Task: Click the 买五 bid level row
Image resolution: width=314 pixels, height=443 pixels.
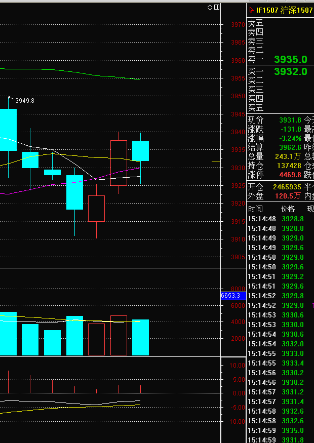Action: tap(256, 108)
